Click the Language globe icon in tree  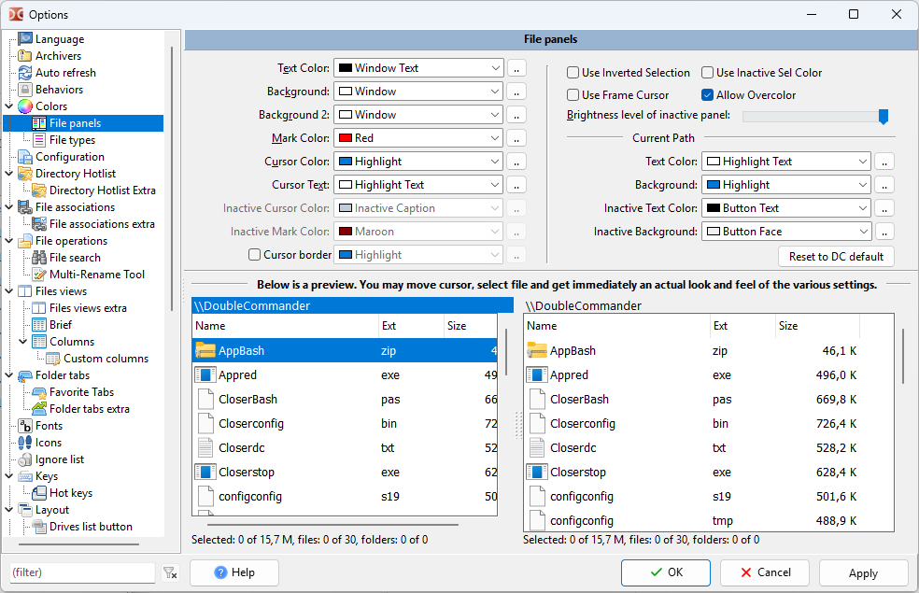pyautogui.click(x=25, y=39)
